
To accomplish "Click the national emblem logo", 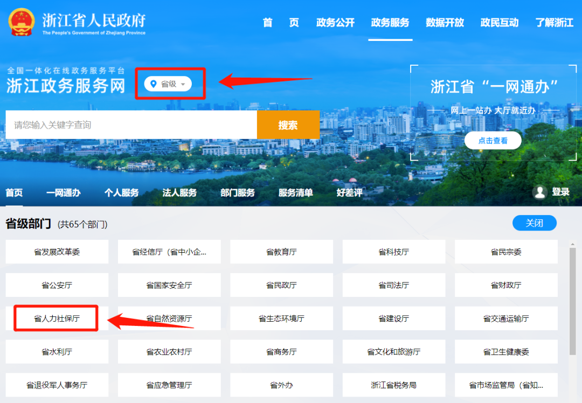I will [20, 22].
